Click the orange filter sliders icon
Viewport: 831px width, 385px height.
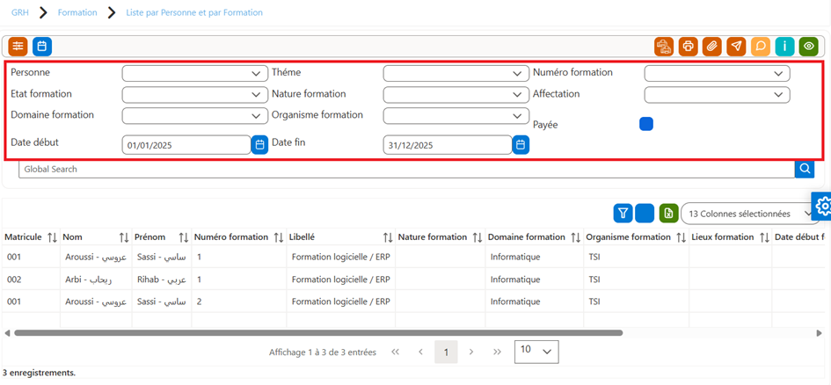pyautogui.click(x=18, y=47)
